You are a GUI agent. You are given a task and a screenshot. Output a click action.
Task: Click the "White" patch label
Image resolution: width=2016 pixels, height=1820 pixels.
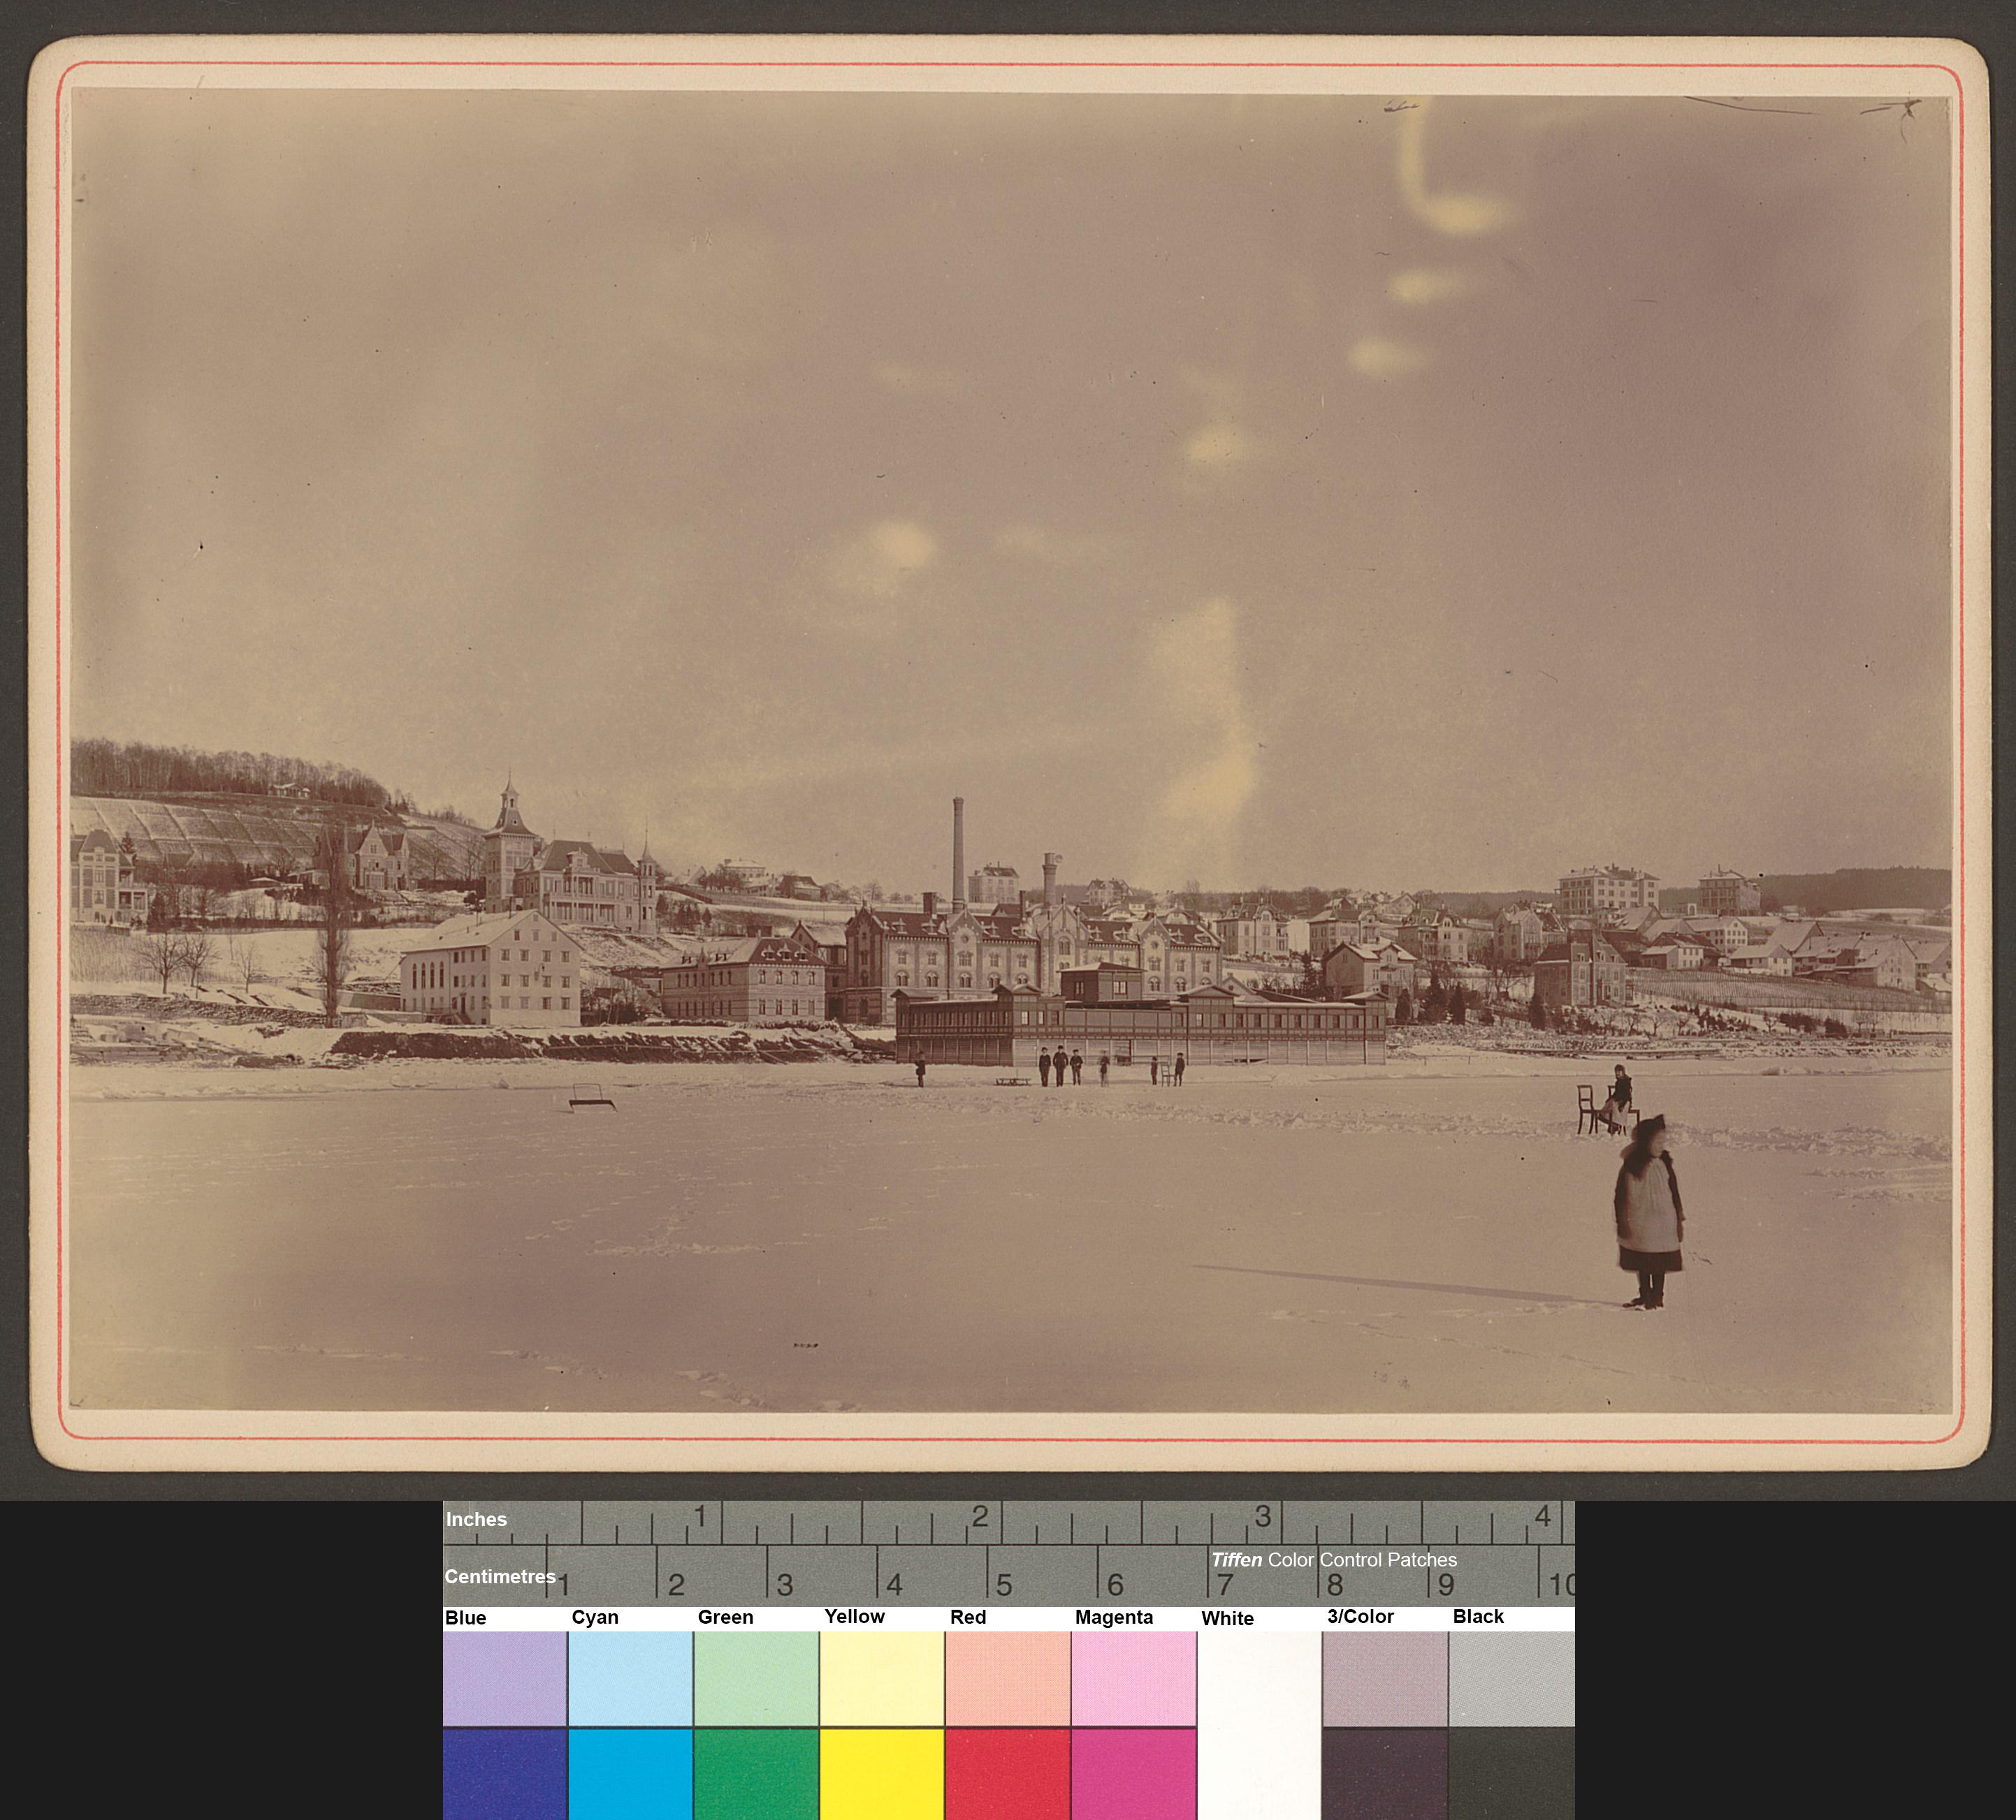(x=1228, y=1618)
